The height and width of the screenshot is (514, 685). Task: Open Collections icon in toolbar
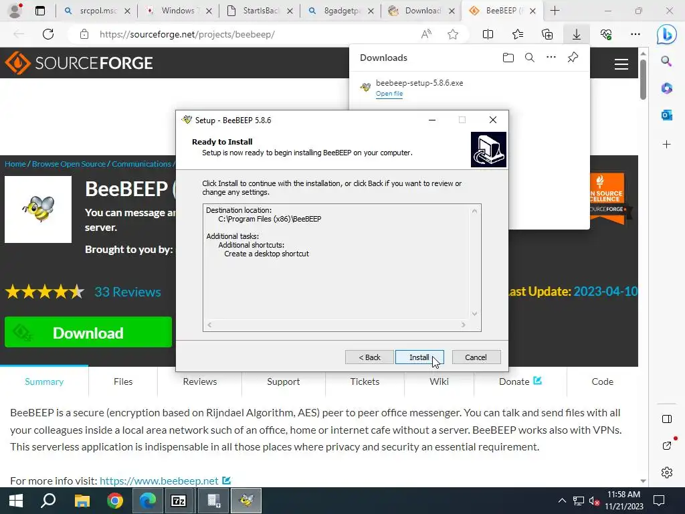pyautogui.click(x=547, y=34)
